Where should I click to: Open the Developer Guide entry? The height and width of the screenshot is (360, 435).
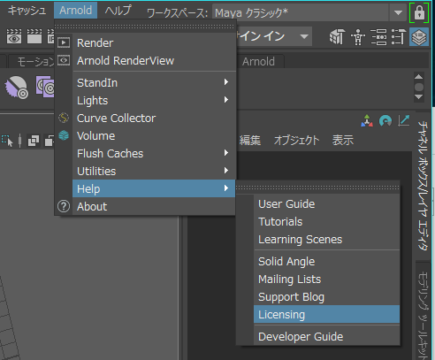pos(326,336)
